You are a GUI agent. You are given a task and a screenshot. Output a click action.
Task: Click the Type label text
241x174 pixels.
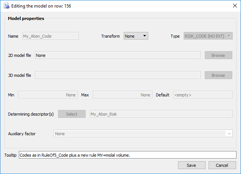pyautogui.click(x=175, y=36)
